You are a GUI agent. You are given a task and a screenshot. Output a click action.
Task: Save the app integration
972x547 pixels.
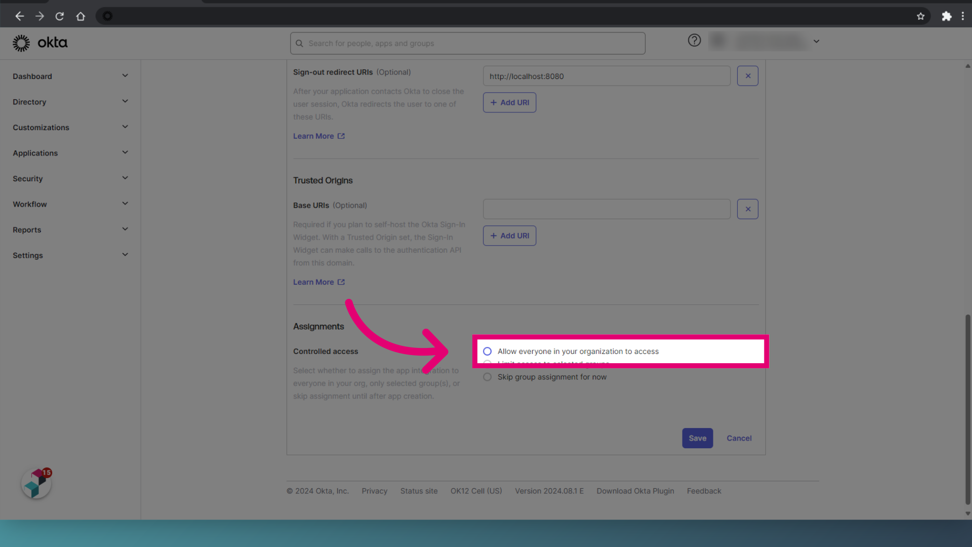coord(697,438)
